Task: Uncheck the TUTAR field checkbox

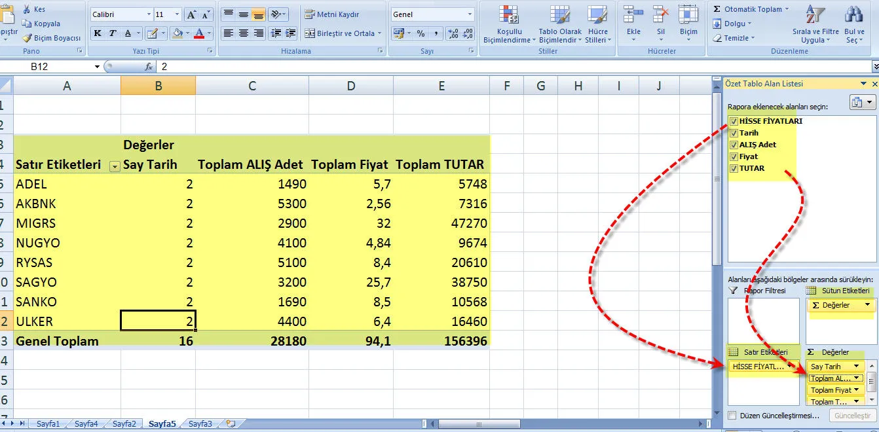Action: click(x=734, y=168)
